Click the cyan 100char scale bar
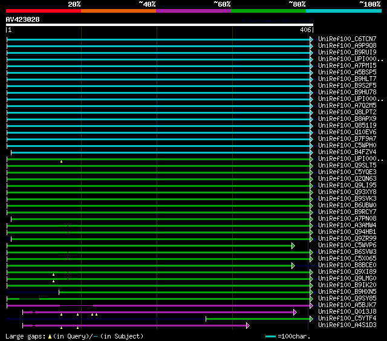Image resolution: width=387 pixels, height=341 pixels. [270, 336]
